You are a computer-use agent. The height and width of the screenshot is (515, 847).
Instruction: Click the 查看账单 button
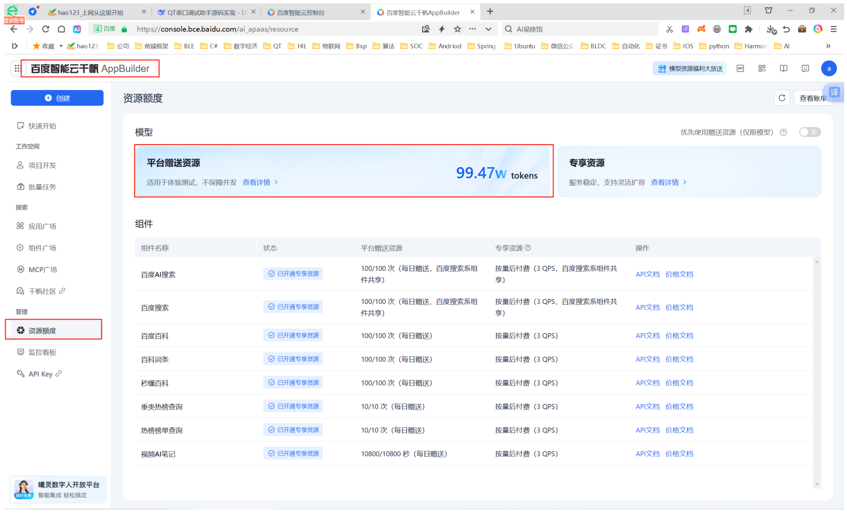pyautogui.click(x=813, y=98)
